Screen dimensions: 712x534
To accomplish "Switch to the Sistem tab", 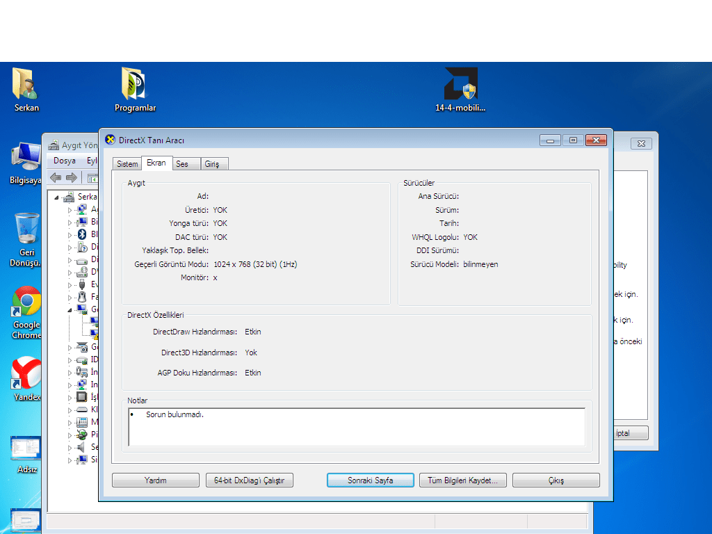I will tap(127, 164).
